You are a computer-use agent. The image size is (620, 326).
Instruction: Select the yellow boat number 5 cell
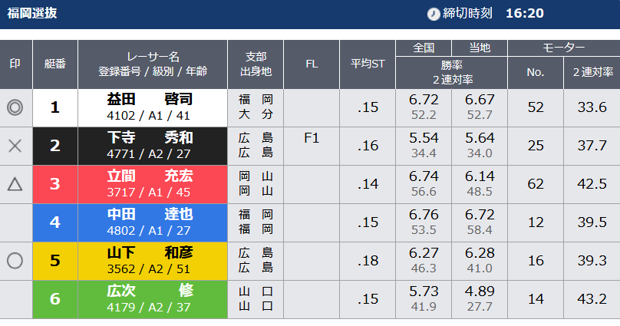[55, 262]
